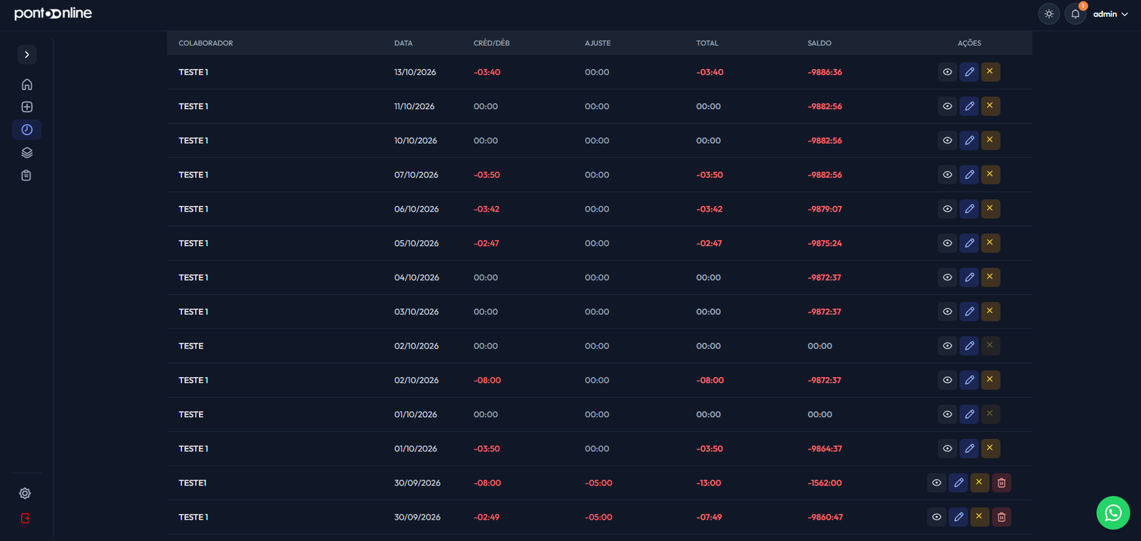Click the plus-square icon in the sidebar

pos(27,107)
